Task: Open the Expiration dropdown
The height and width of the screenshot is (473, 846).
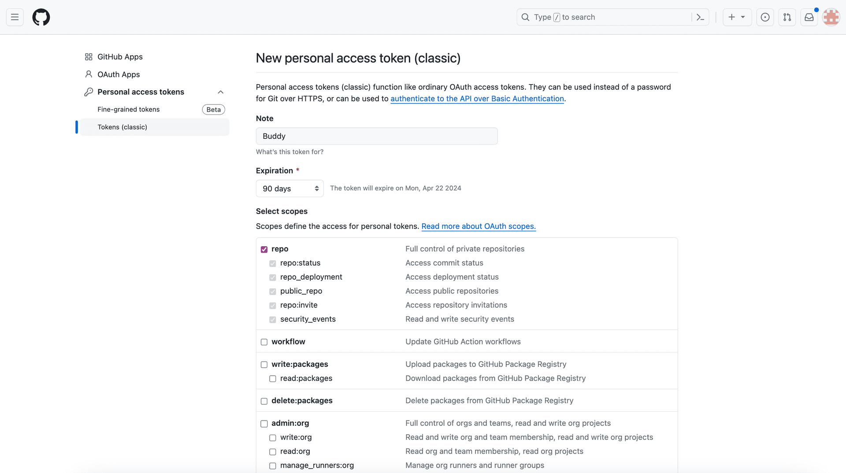Action: click(x=289, y=188)
